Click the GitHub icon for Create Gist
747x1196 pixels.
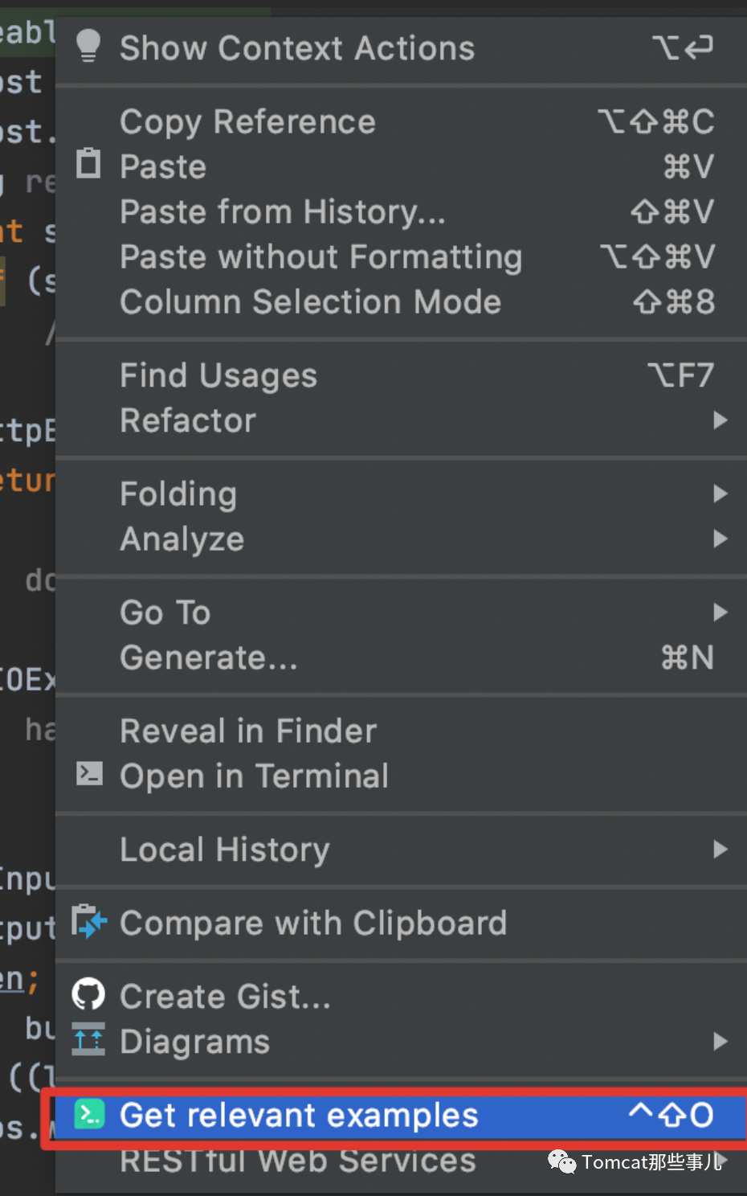[88, 995]
